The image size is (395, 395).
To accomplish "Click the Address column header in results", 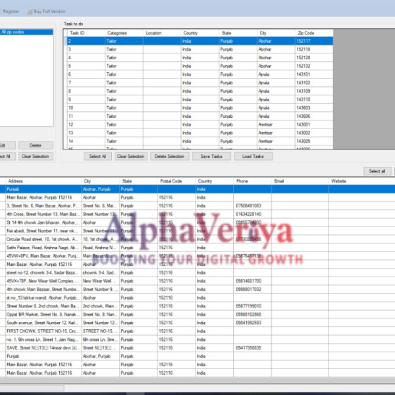I will tap(43, 181).
